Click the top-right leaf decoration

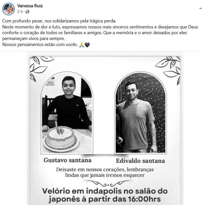tap(168, 70)
